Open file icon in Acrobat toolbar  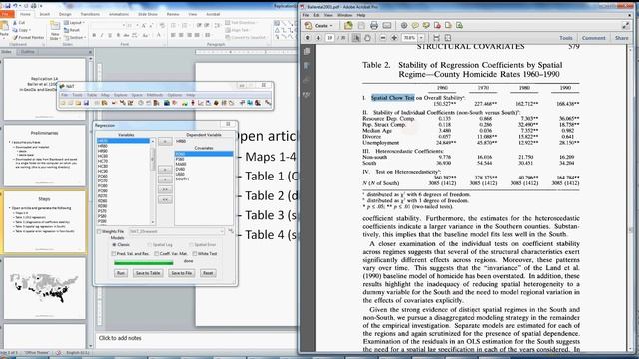click(x=348, y=26)
